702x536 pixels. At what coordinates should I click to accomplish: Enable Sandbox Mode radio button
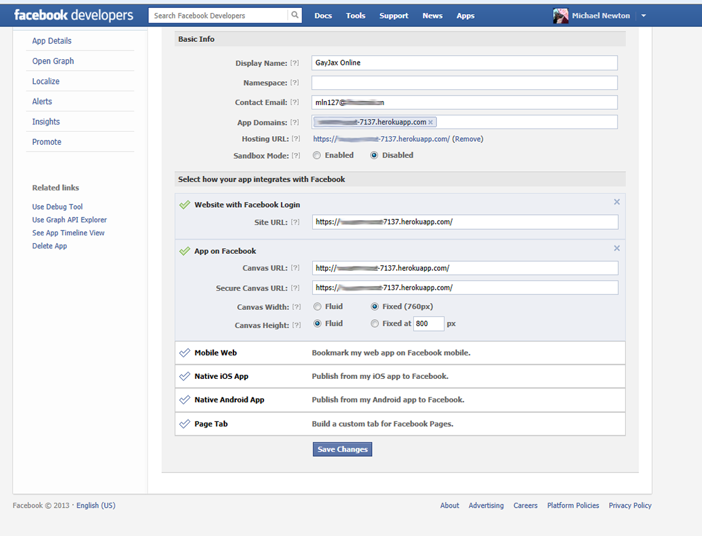317,156
